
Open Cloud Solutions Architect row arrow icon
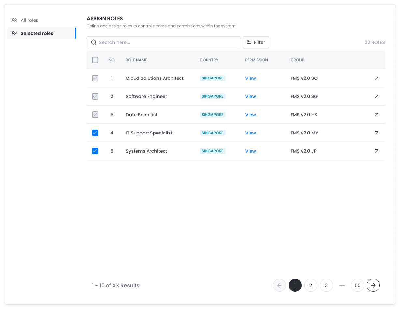coord(376,78)
